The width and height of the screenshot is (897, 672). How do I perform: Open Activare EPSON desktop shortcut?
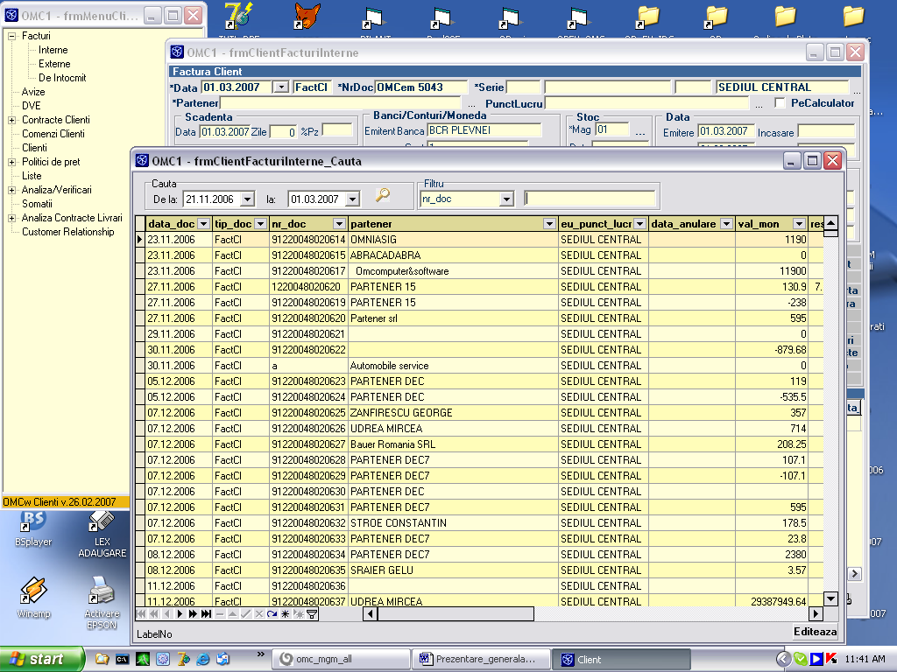click(102, 603)
